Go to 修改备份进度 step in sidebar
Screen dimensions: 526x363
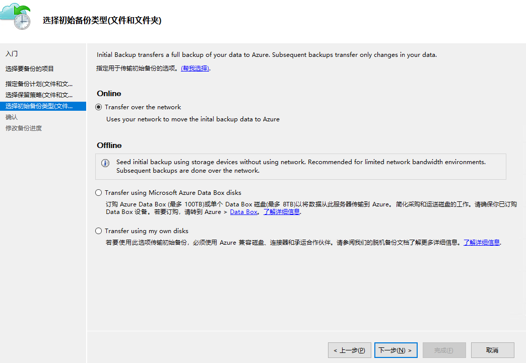(x=24, y=128)
